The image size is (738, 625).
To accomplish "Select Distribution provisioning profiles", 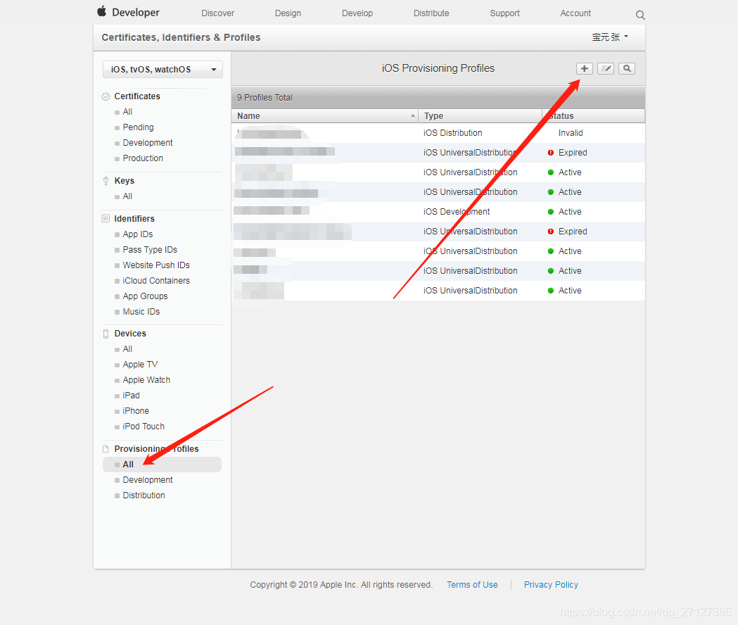I will tap(144, 495).
